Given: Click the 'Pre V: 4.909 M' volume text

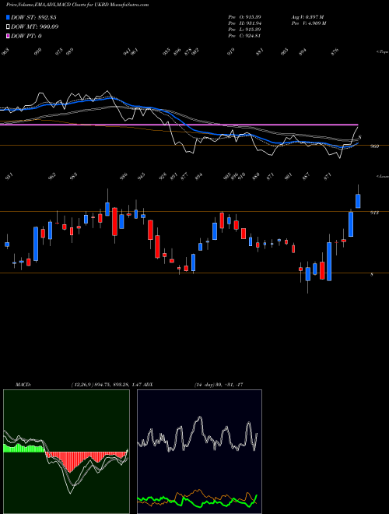Looking at the screenshot, I should pos(308,23).
